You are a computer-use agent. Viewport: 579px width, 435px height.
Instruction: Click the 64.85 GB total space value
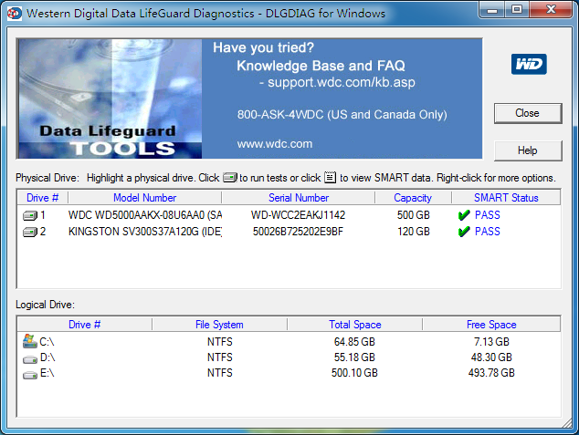click(354, 342)
